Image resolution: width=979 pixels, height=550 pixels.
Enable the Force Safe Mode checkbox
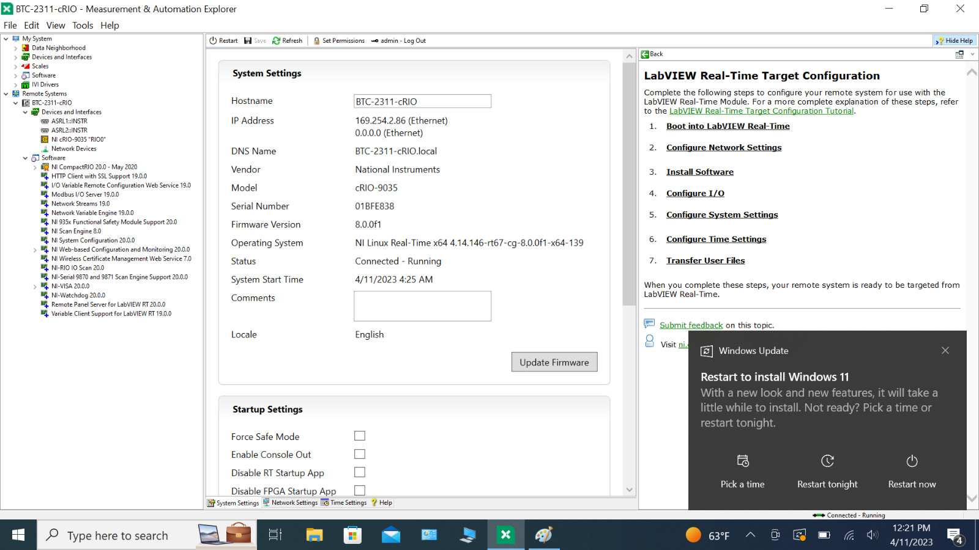click(360, 436)
